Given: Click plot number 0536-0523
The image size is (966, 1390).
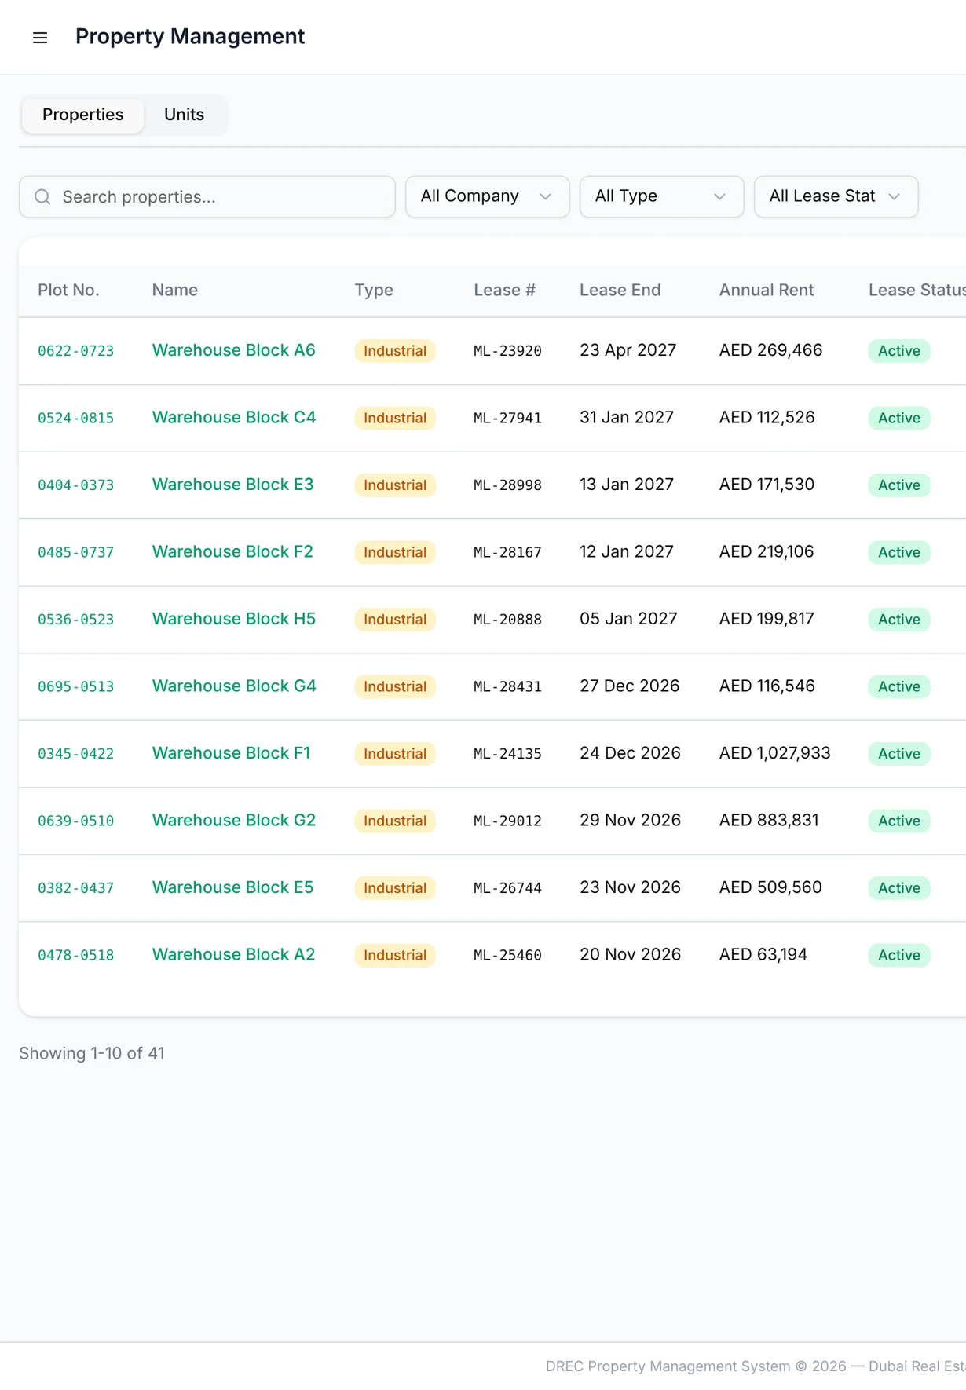Looking at the screenshot, I should pos(76,620).
